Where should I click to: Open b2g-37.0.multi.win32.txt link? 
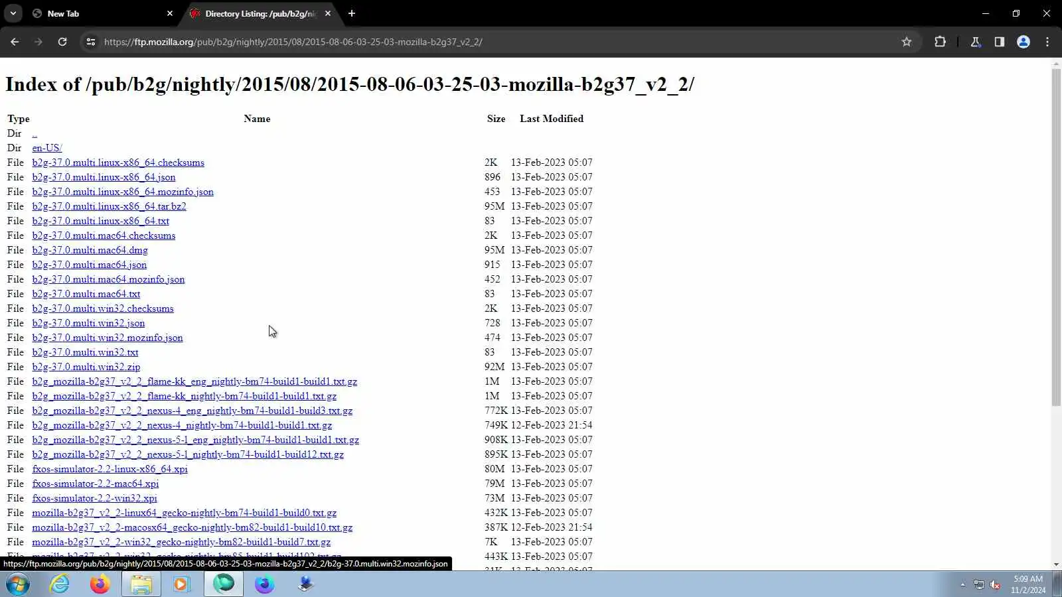click(85, 352)
